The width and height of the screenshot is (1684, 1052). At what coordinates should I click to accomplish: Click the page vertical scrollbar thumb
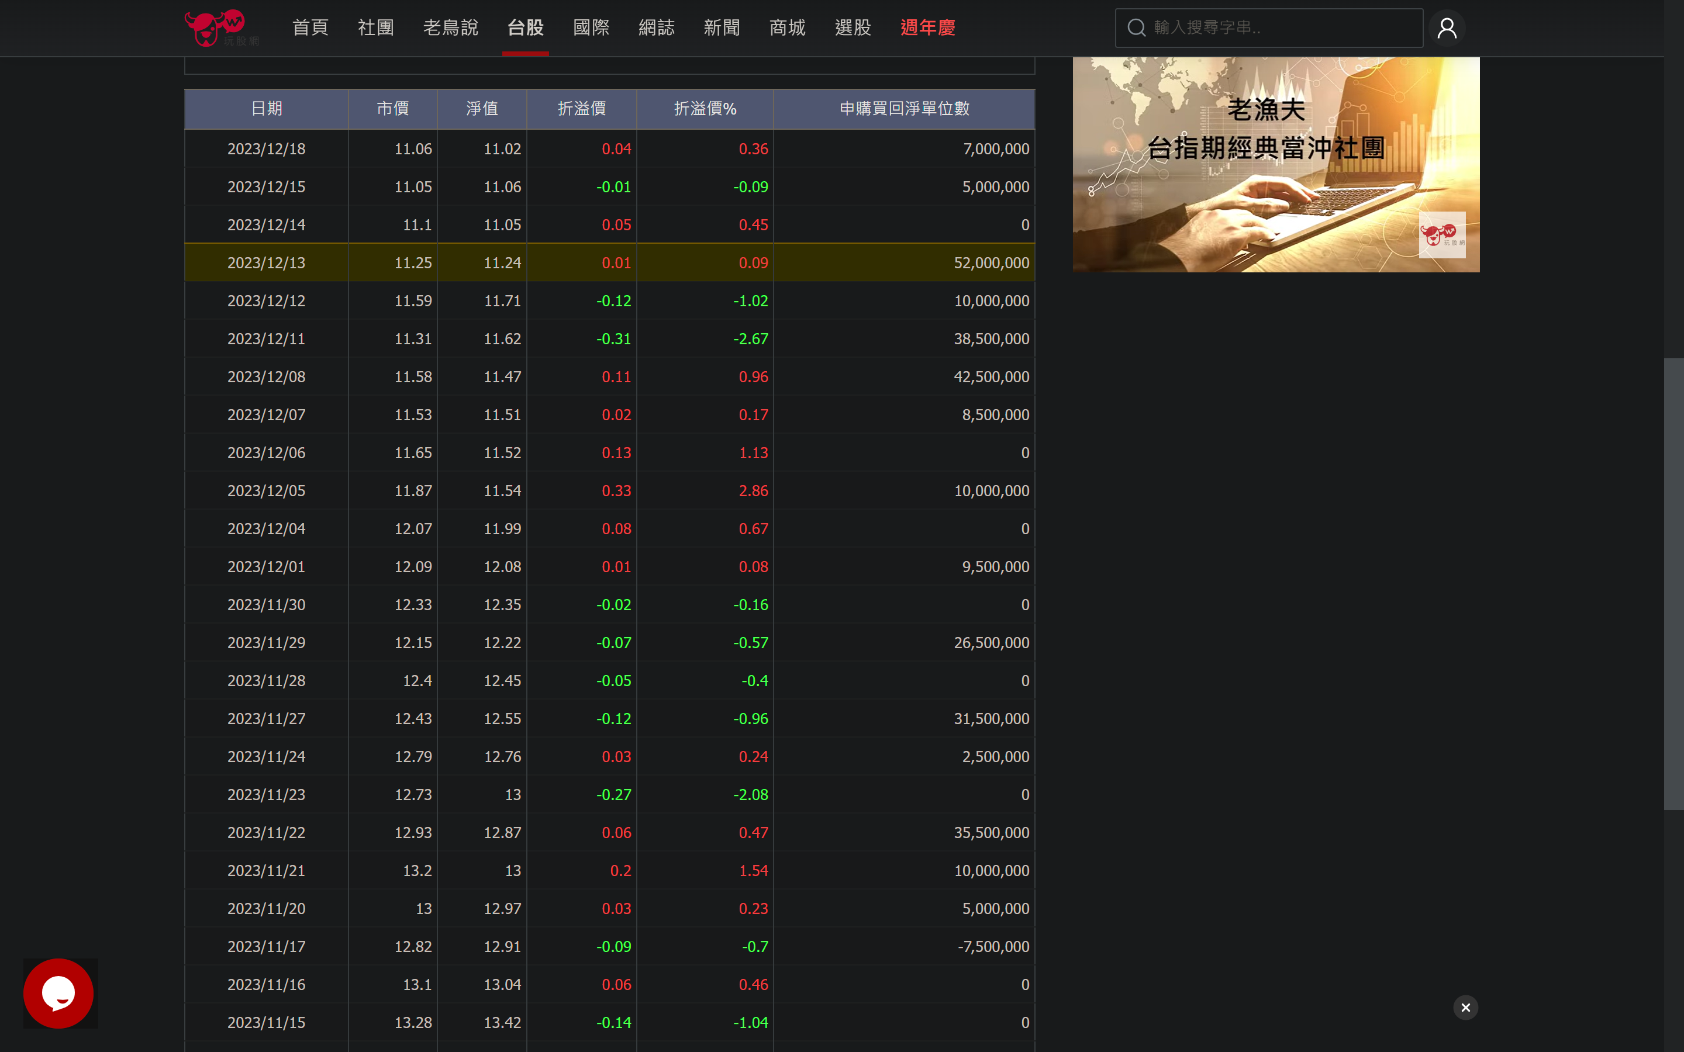point(1673,584)
